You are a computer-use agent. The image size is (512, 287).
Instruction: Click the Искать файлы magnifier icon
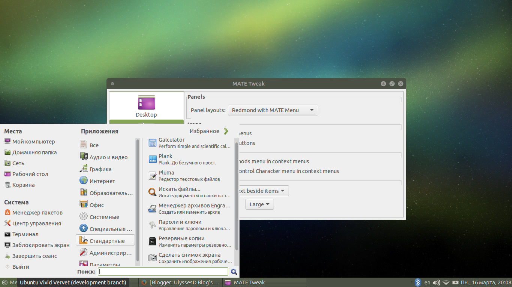coord(152,192)
